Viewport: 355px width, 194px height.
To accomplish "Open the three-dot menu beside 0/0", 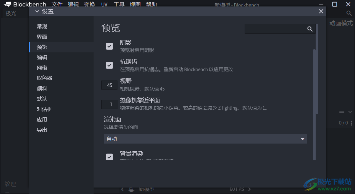I will click(x=351, y=123).
